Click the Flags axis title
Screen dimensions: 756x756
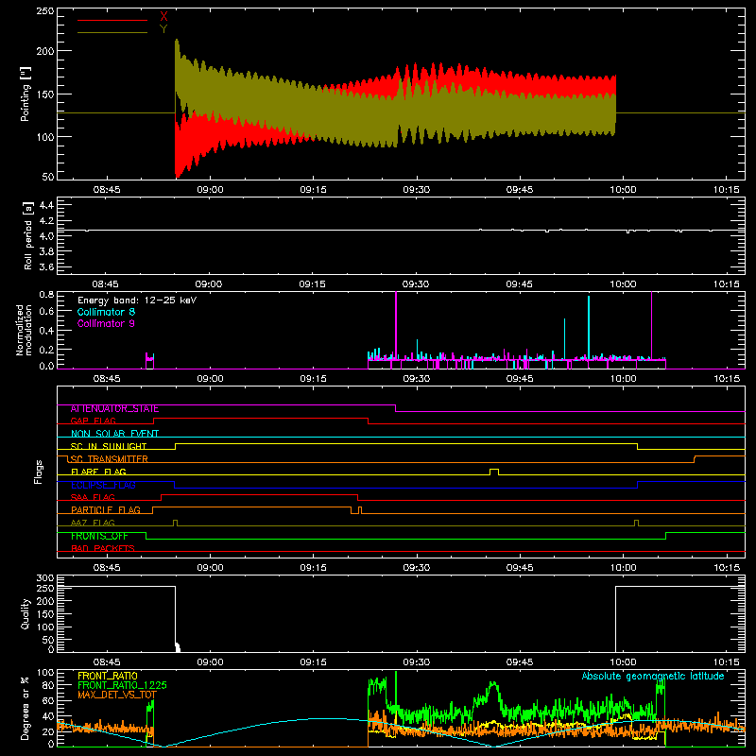pos(39,472)
